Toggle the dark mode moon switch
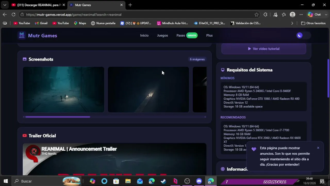The image size is (330, 186). click(303, 35)
